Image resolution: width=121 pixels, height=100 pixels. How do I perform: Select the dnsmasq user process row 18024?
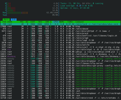point(60,56)
